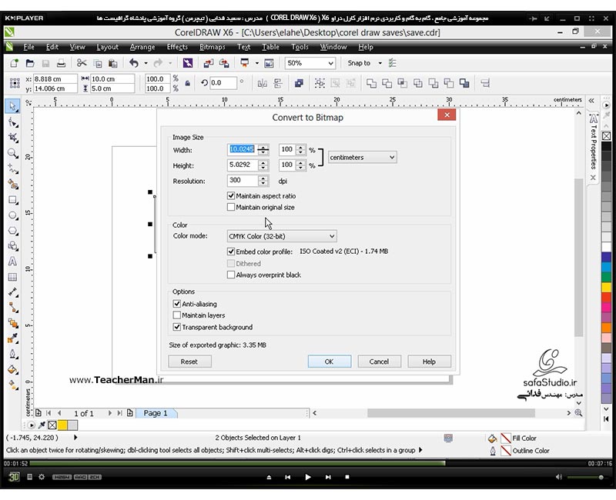616x500 pixels.
Task: Select the Text tool in toolbox
Action: pos(13,262)
